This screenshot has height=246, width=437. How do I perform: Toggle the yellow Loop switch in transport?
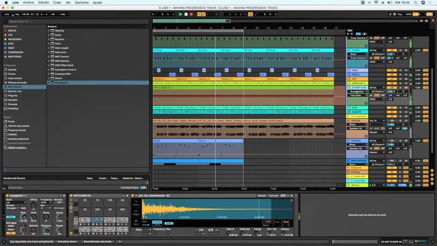tap(251, 14)
